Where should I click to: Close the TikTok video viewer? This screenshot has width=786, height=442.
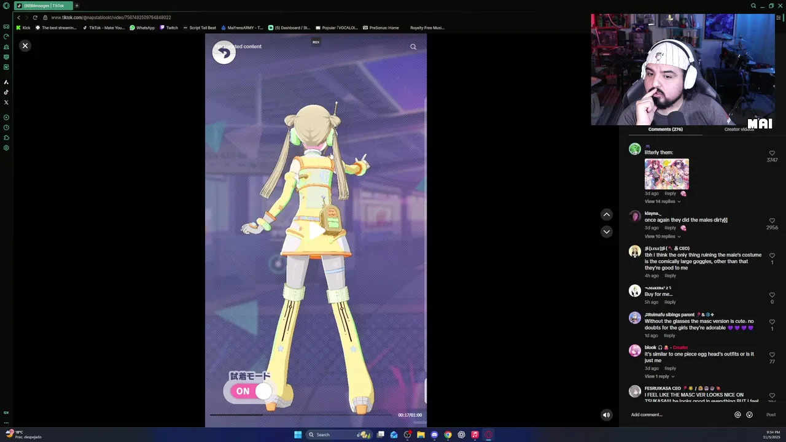(25, 46)
